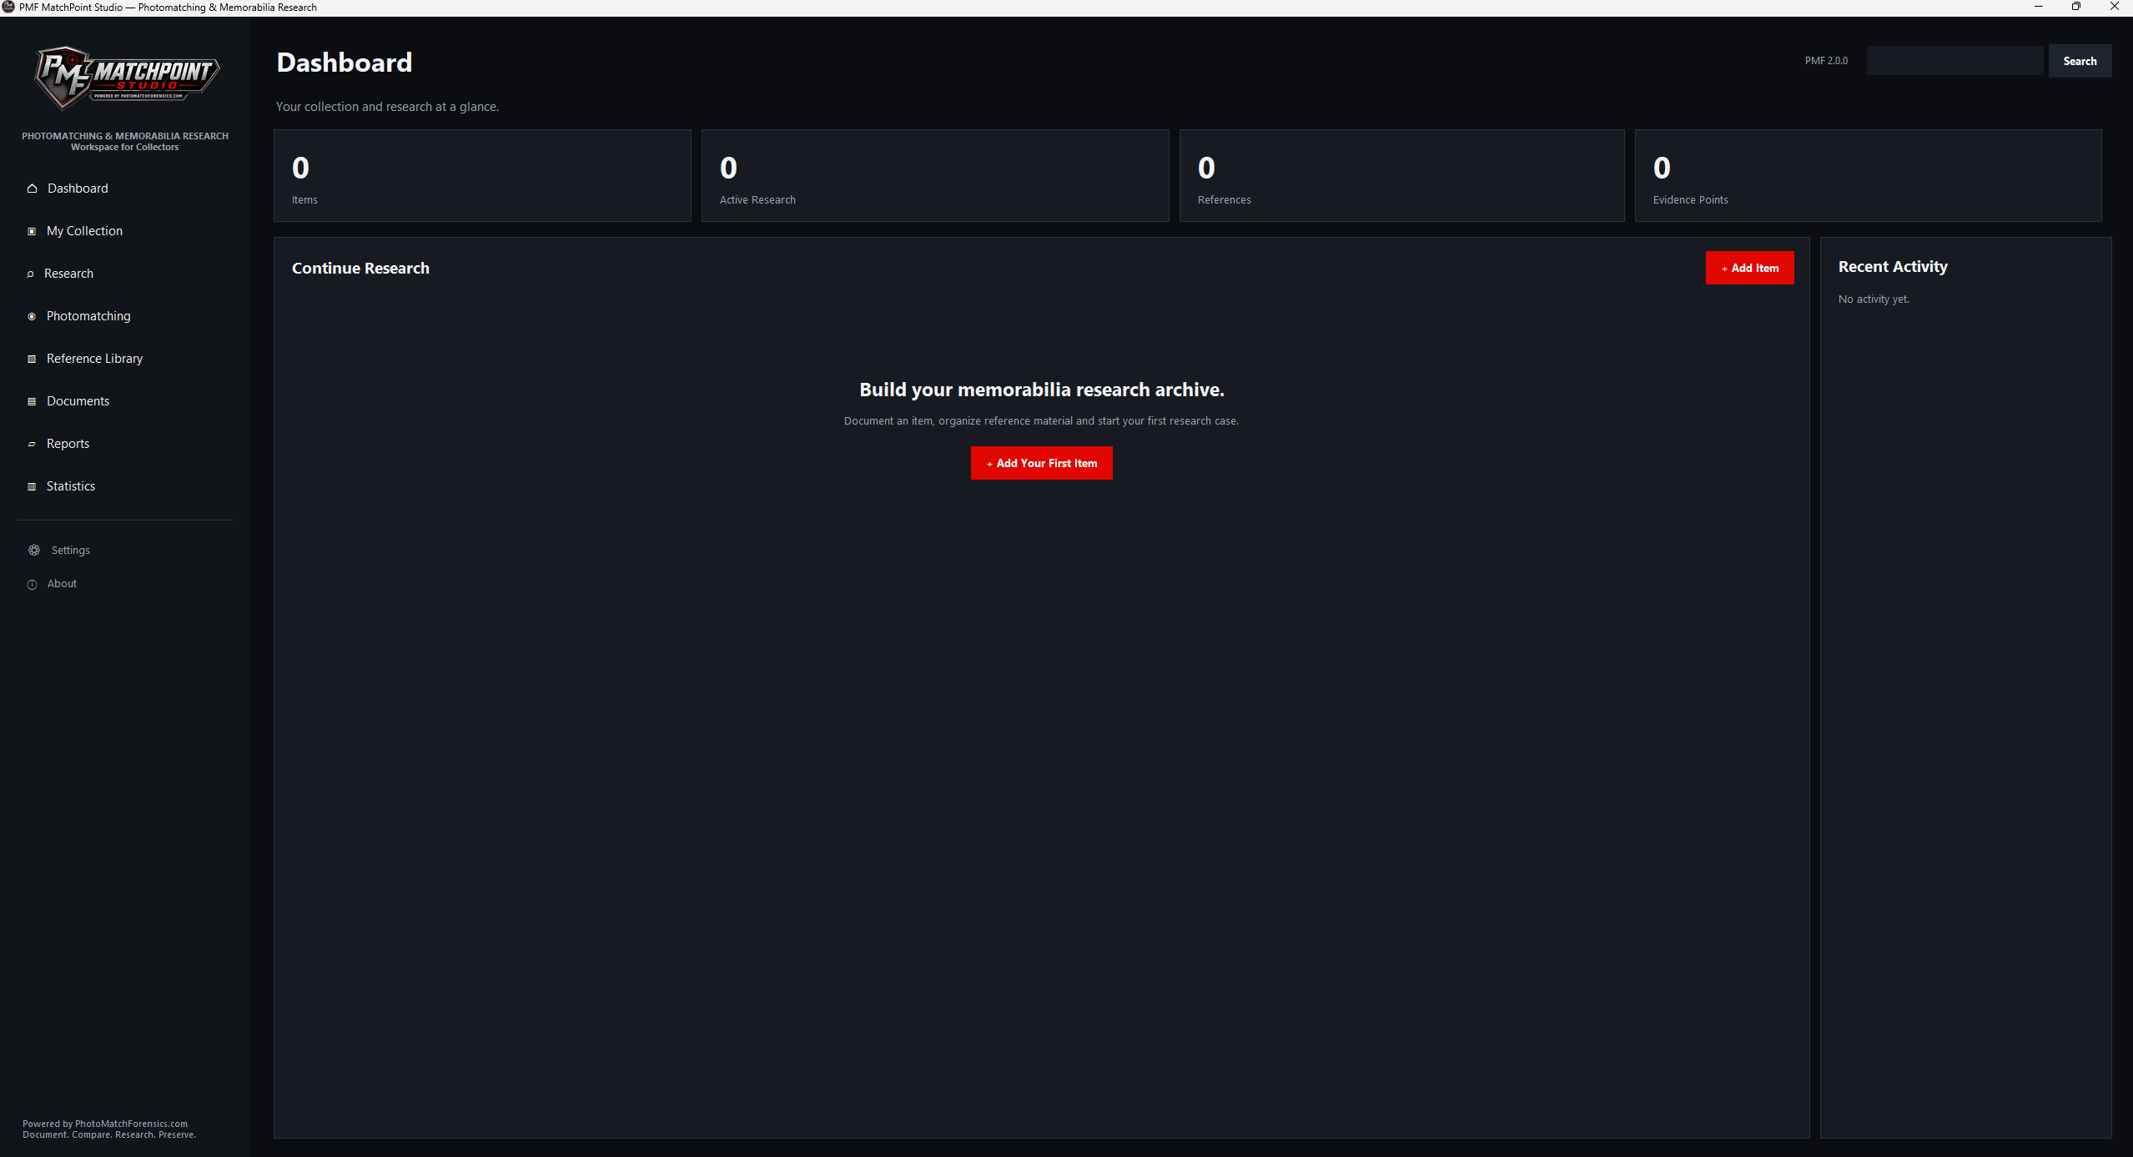Click the Search button
The width and height of the screenshot is (2133, 1157).
tap(2080, 61)
